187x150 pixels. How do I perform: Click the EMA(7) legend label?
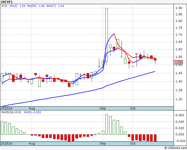(x=51, y=6)
